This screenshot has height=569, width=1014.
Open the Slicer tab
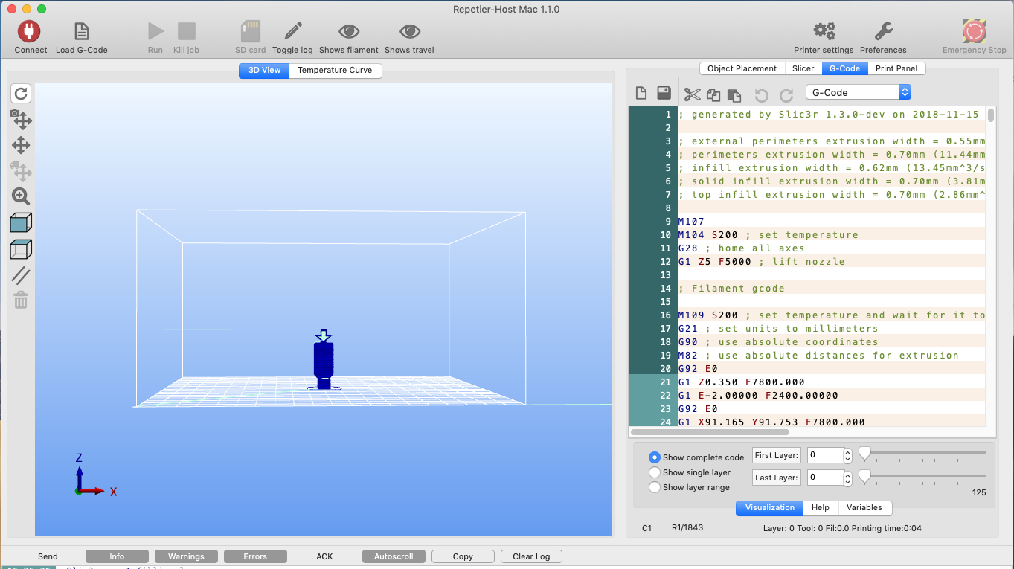803,68
